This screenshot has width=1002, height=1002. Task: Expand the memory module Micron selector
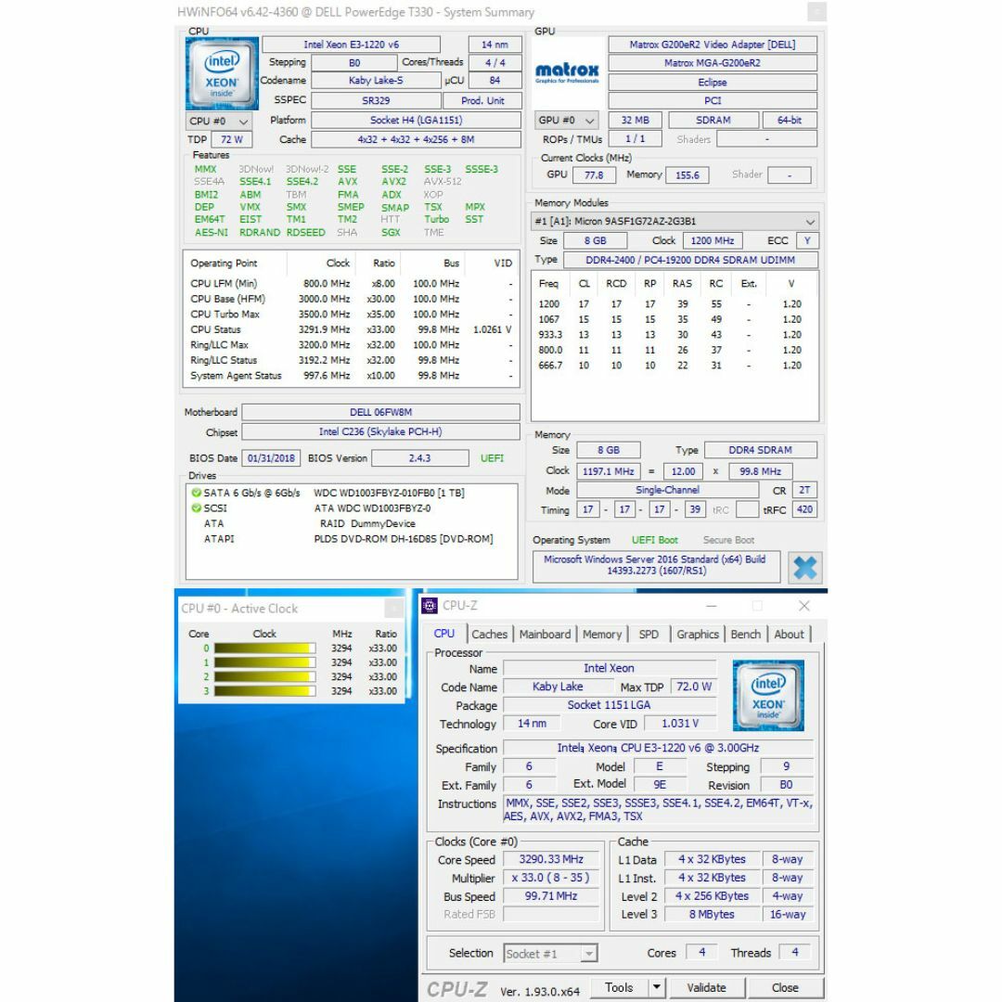[674, 221]
